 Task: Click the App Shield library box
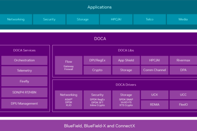(x=126, y=60)
